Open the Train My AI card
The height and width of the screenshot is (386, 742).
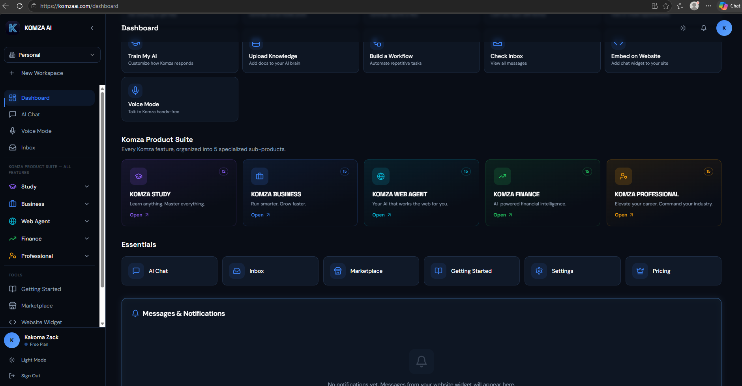click(180, 58)
